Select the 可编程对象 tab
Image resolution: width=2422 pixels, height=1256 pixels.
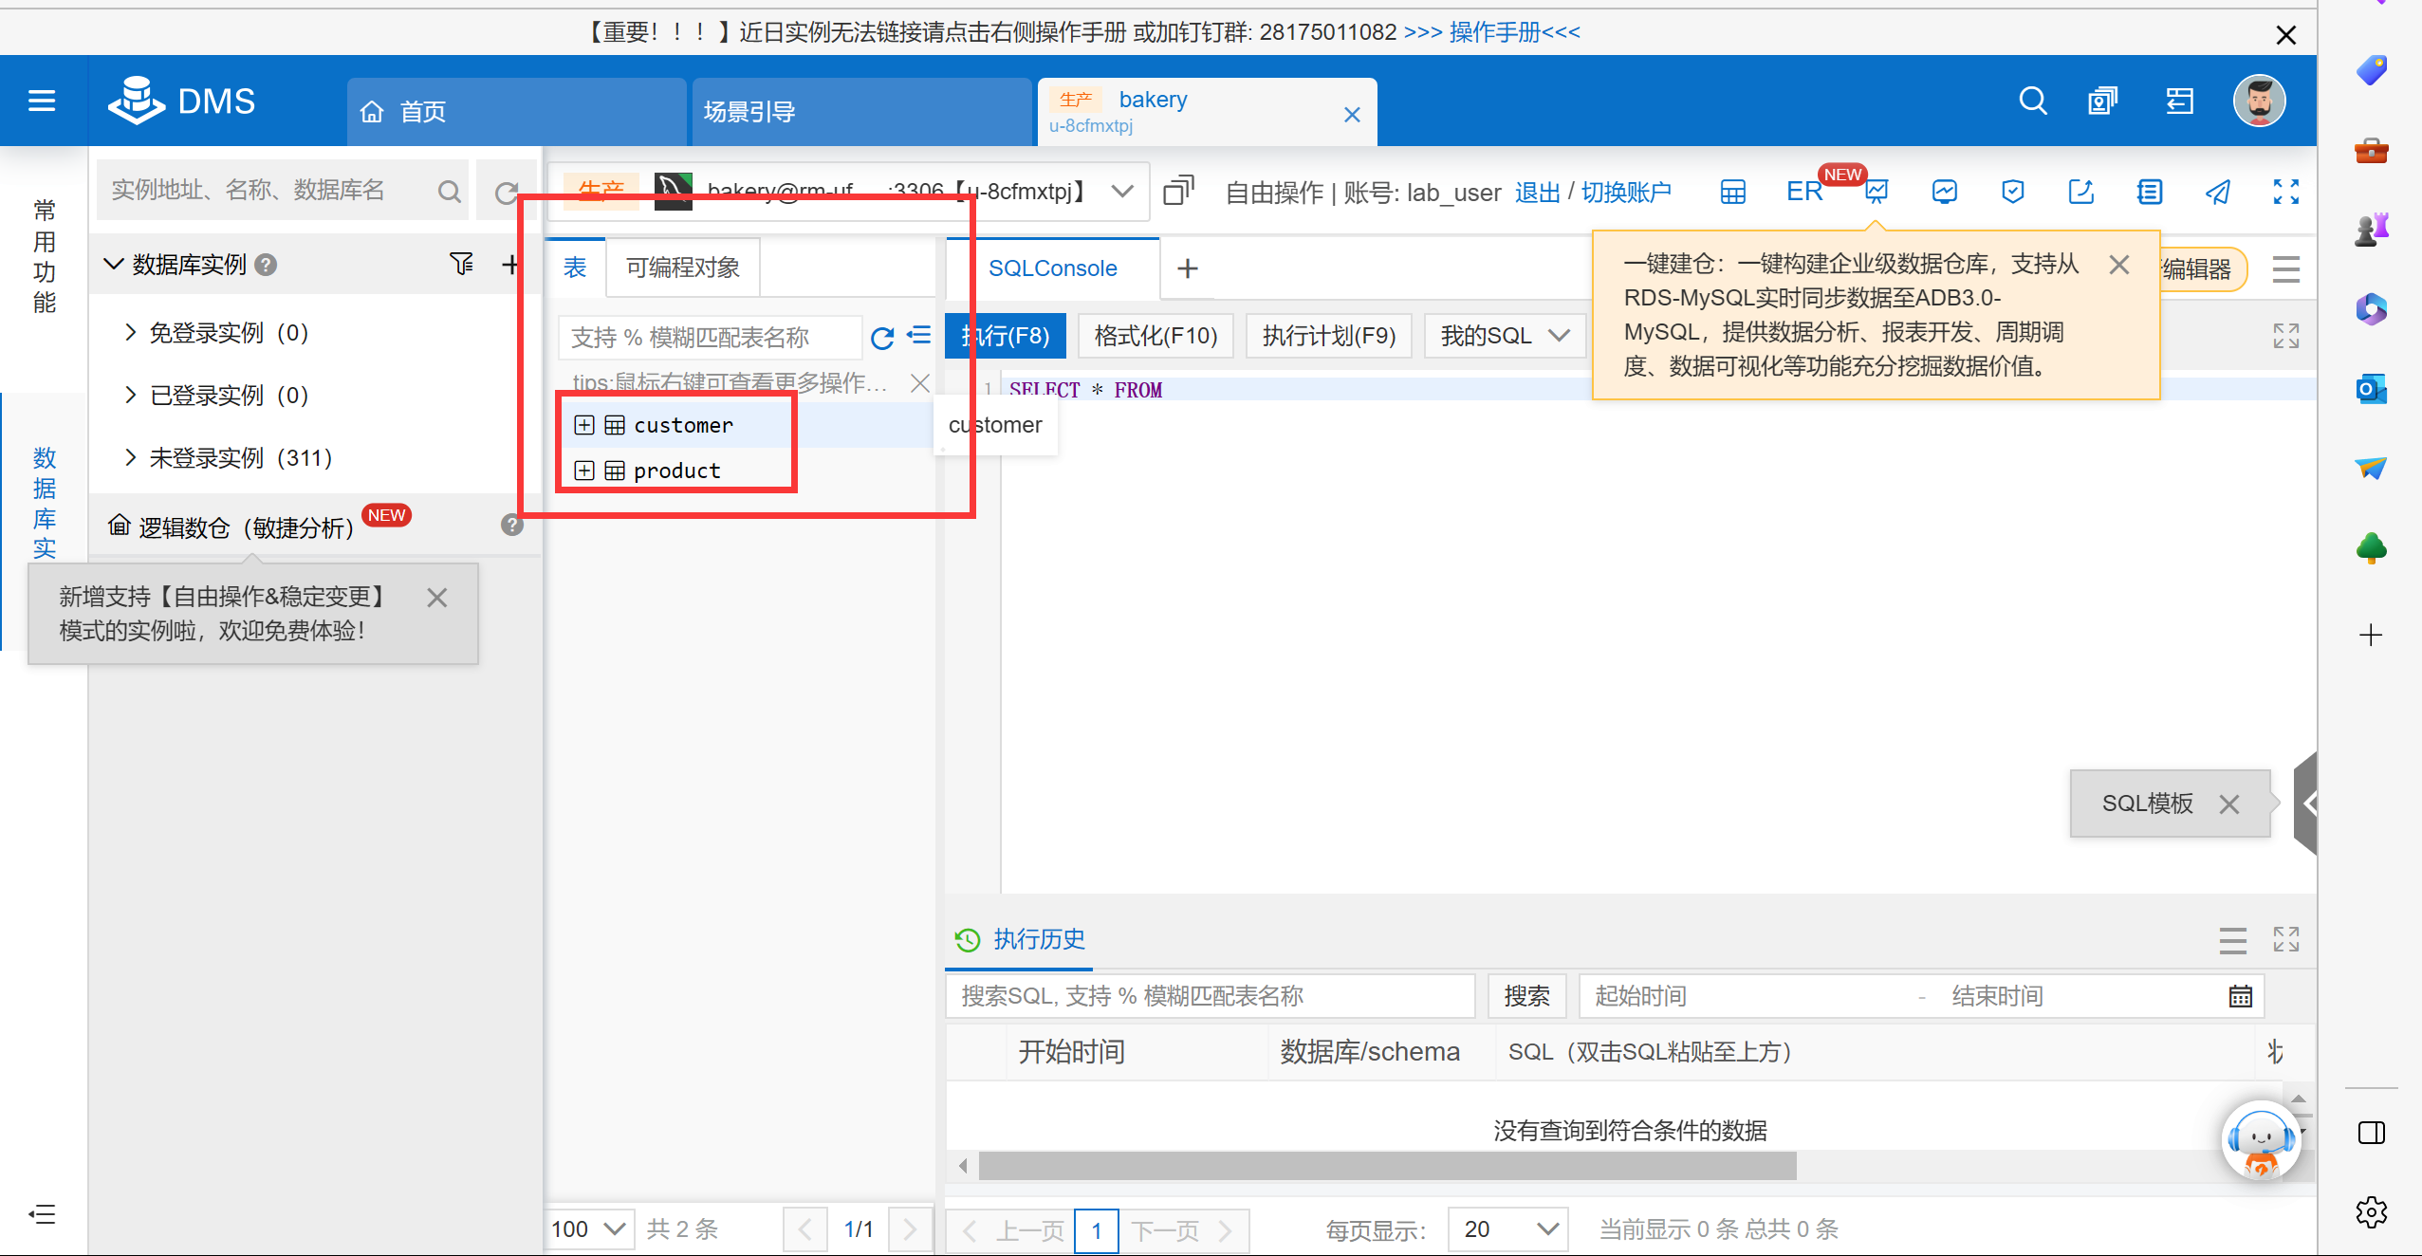coord(683,268)
